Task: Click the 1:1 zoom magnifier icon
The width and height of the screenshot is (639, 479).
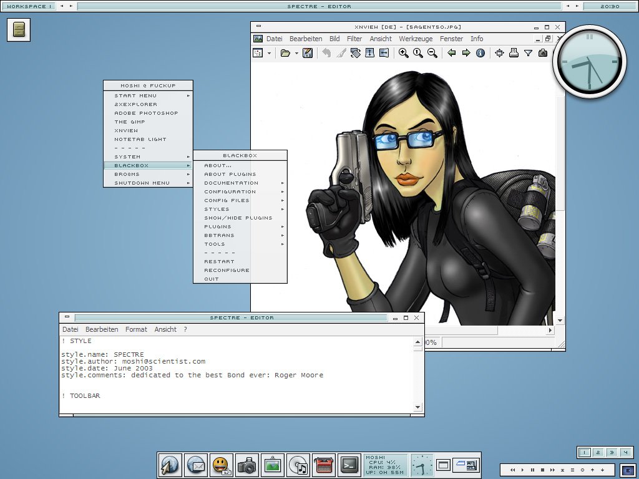Action: [x=417, y=53]
